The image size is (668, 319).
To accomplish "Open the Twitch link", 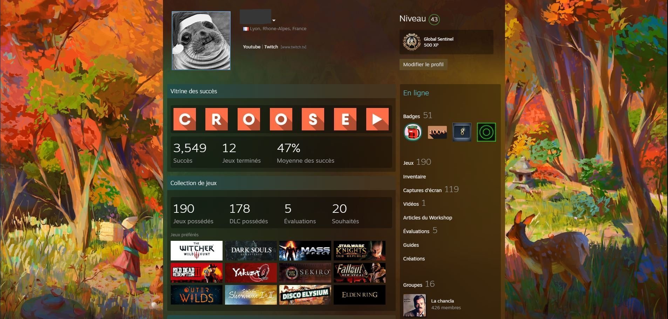I will (271, 47).
